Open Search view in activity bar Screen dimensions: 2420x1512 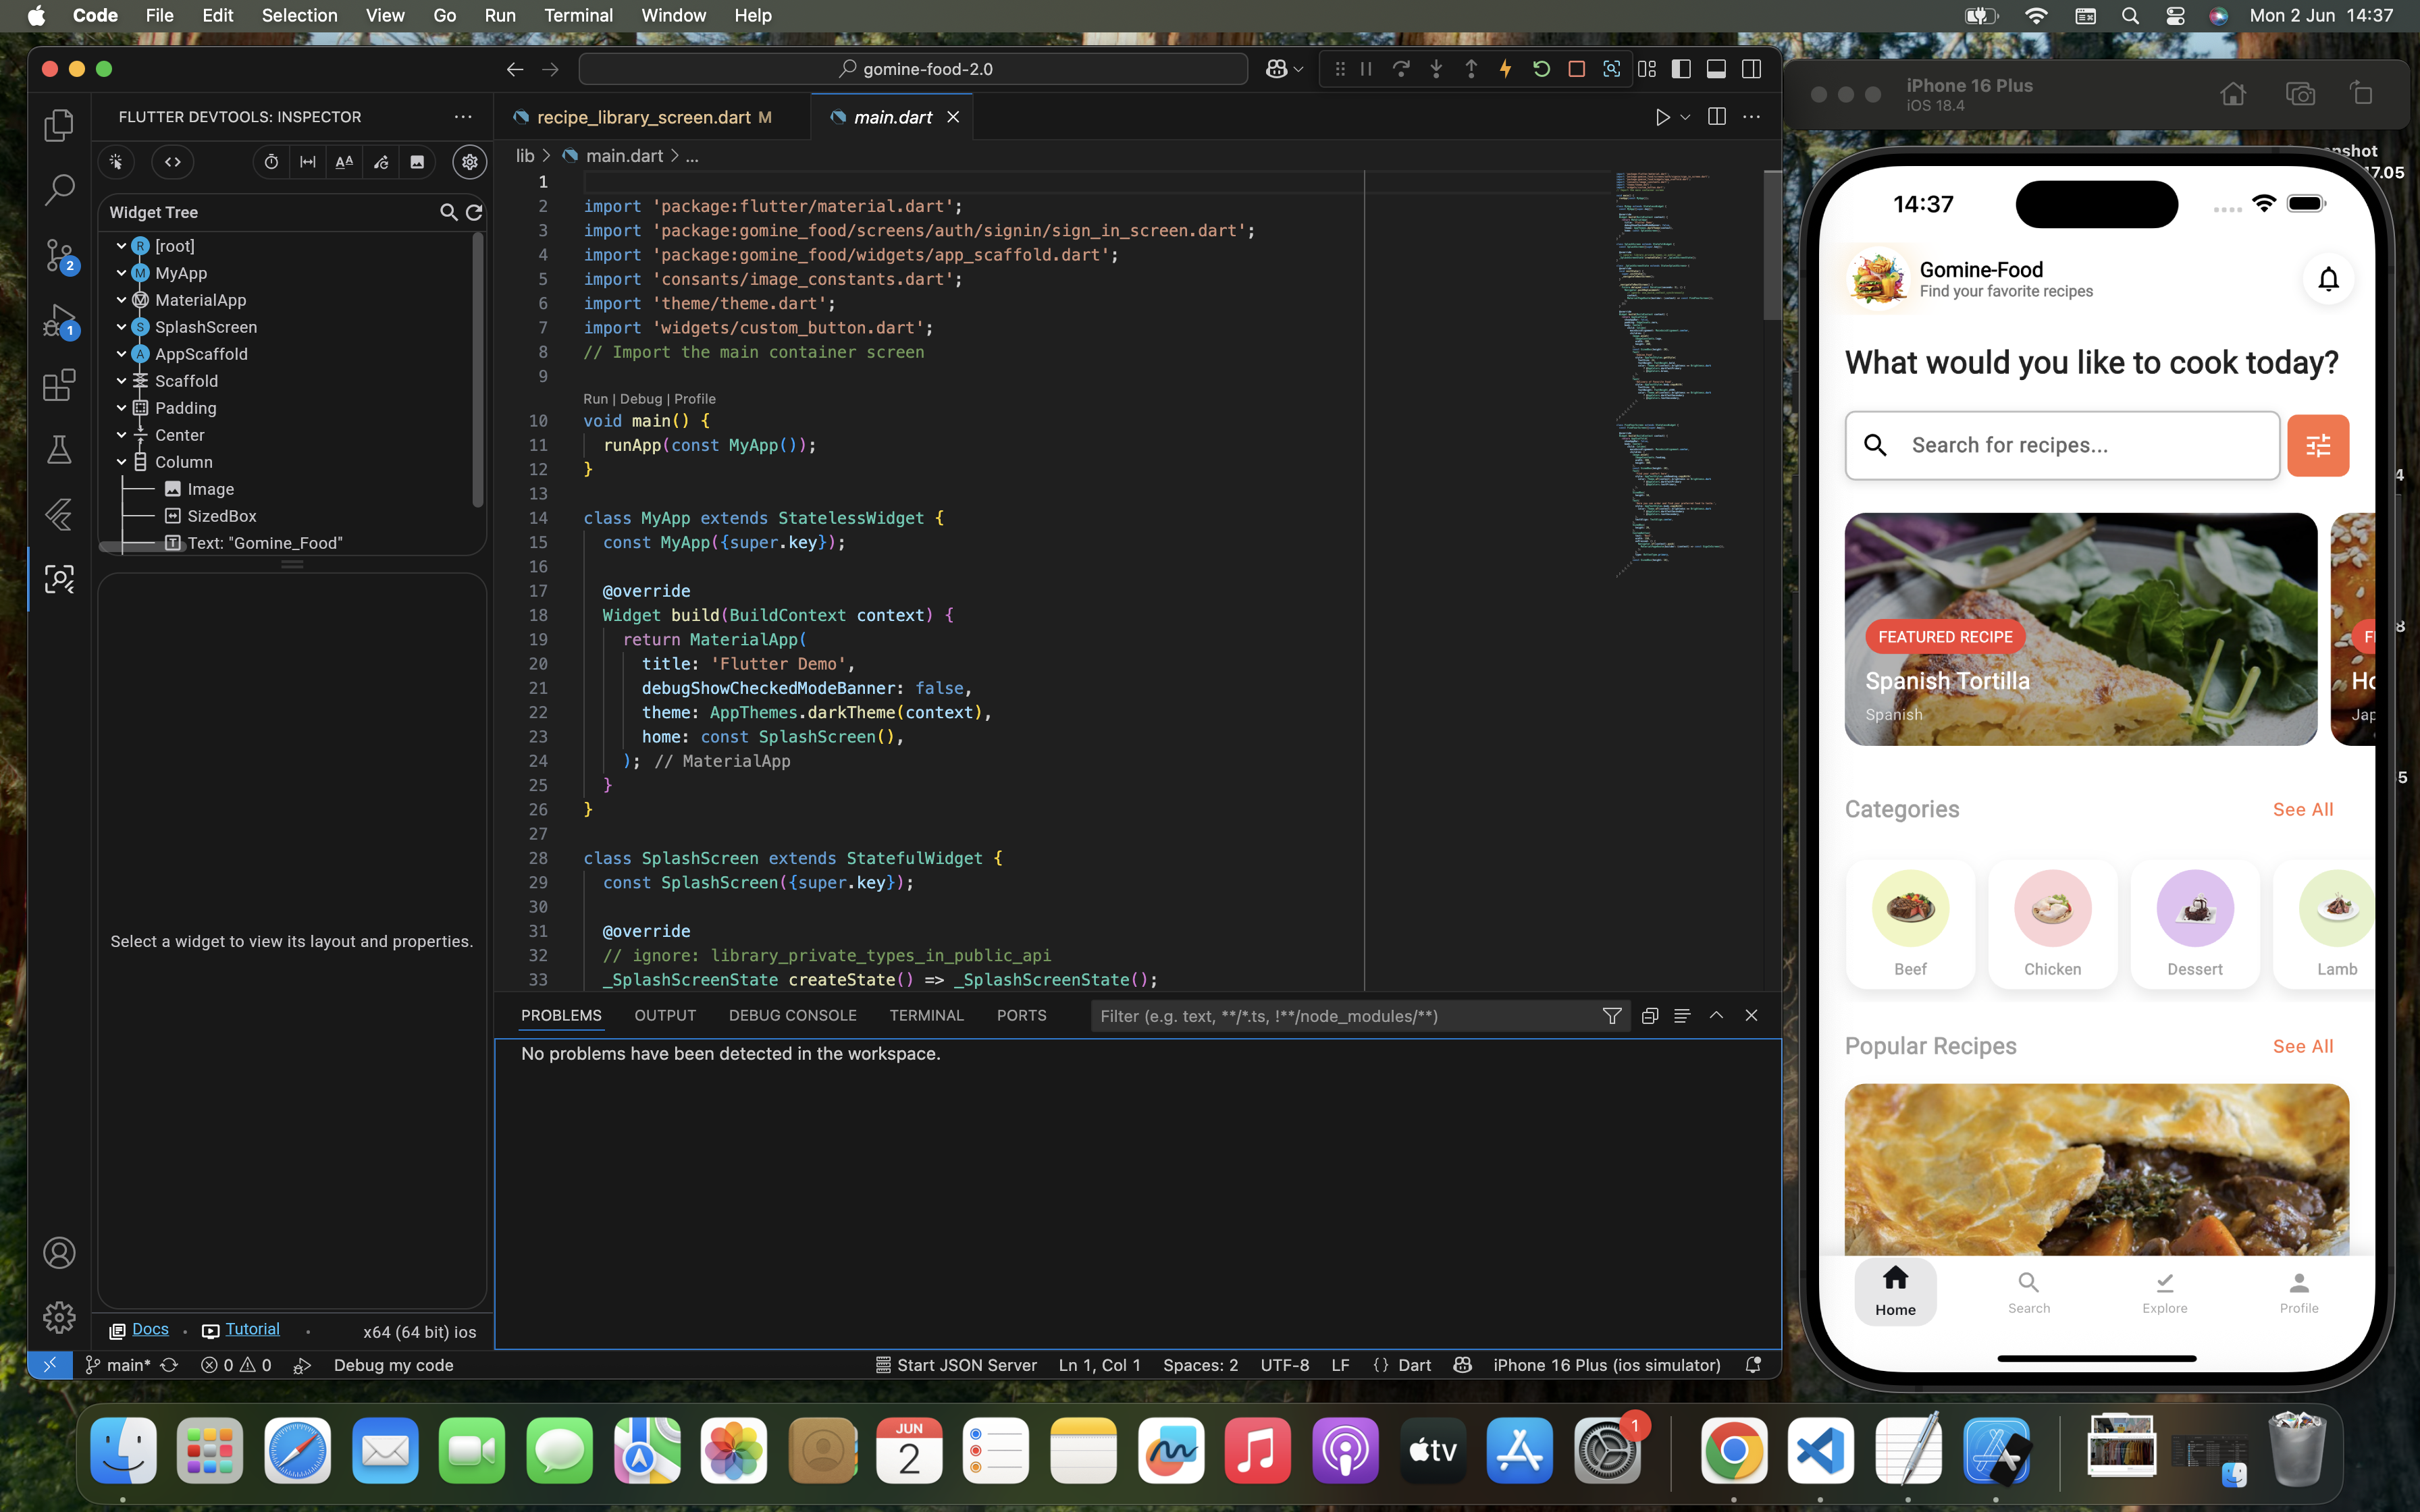point(60,189)
